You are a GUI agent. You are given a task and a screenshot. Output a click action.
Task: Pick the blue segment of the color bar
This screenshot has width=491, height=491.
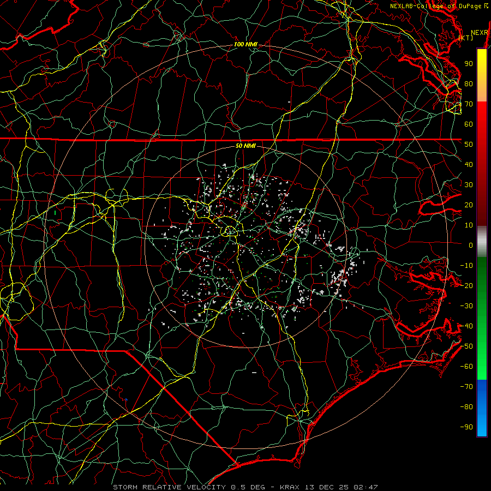[482, 408]
